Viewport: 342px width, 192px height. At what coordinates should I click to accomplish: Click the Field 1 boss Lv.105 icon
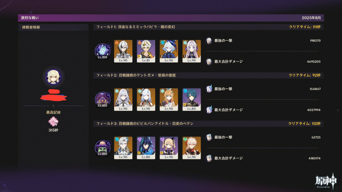[103, 51]
